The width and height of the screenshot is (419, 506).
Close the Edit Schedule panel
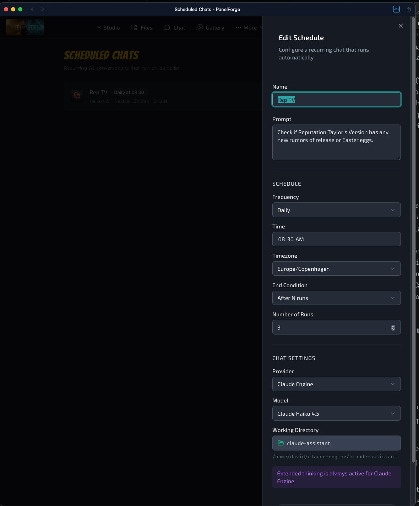[x=401, y=26]
